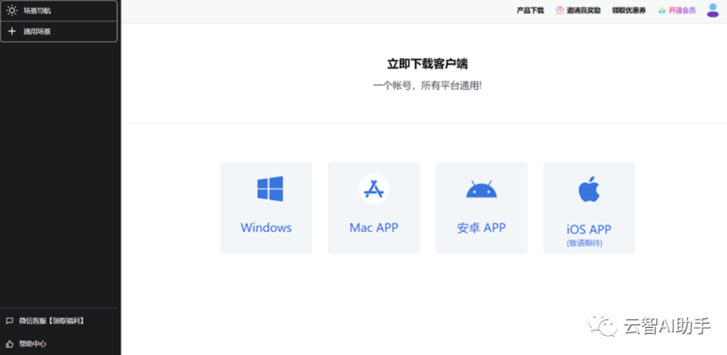Viewport: 727px width, 355px height.
Task: Select the subtitle text 一个帐号，所有平台通用!
Action: (427, 85)
